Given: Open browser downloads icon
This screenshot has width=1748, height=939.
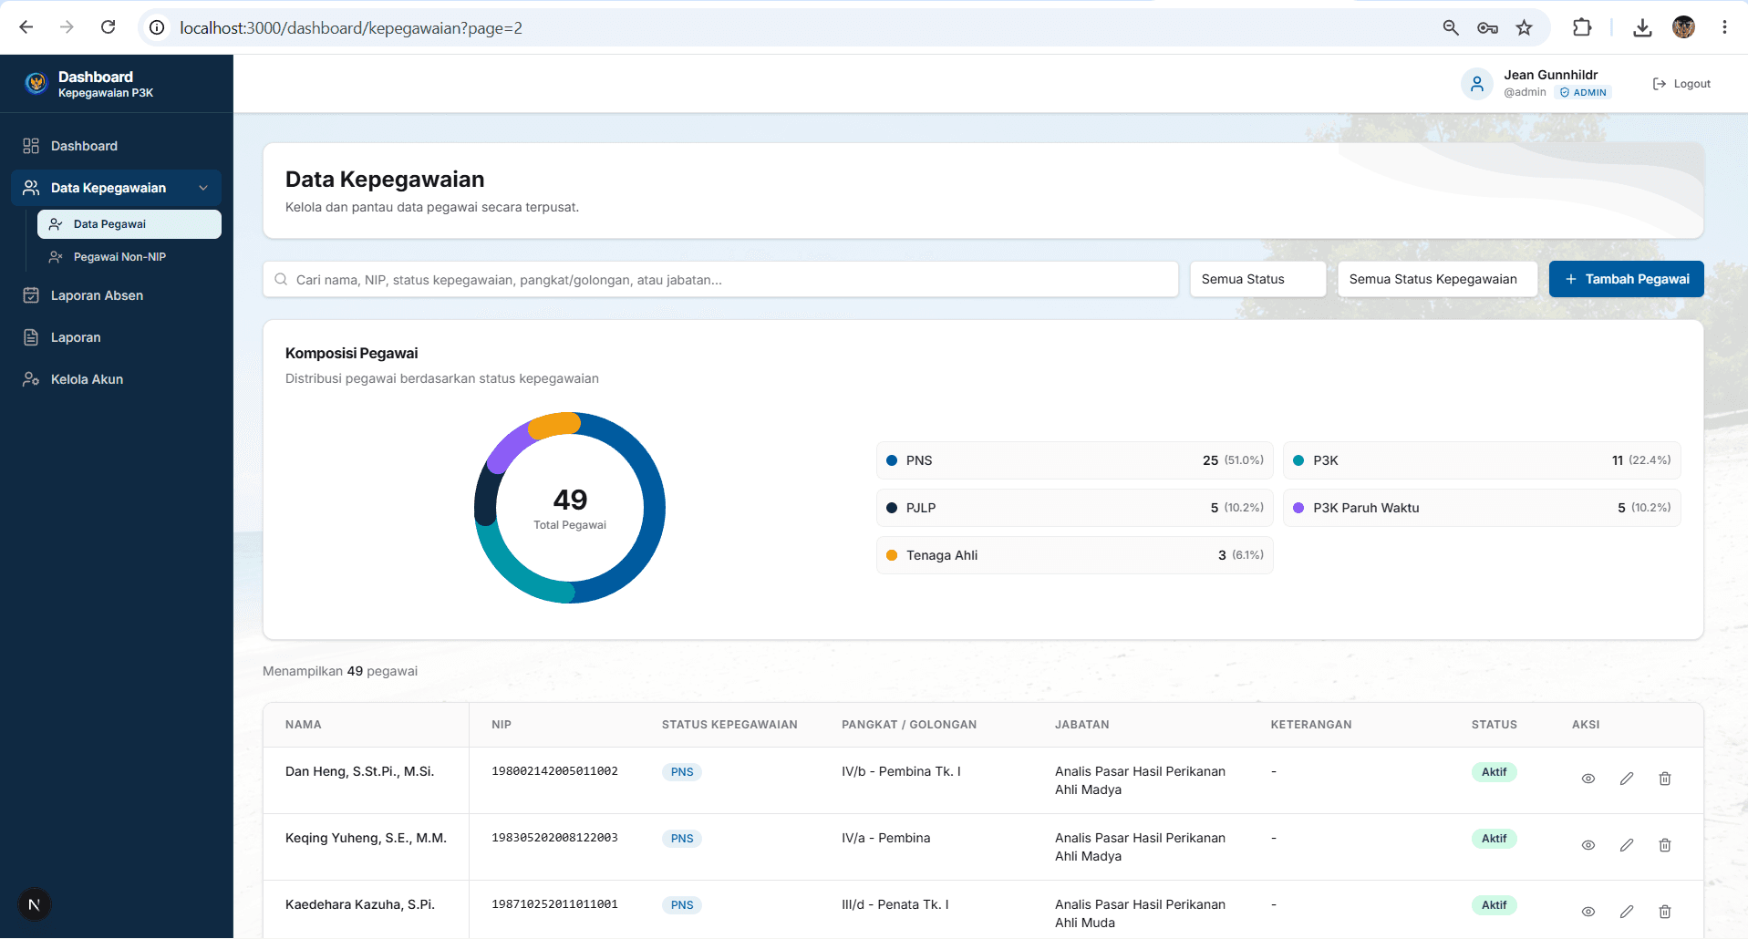Looking at the screenshot, I should pyautogui.click(x=1642, y=27).
